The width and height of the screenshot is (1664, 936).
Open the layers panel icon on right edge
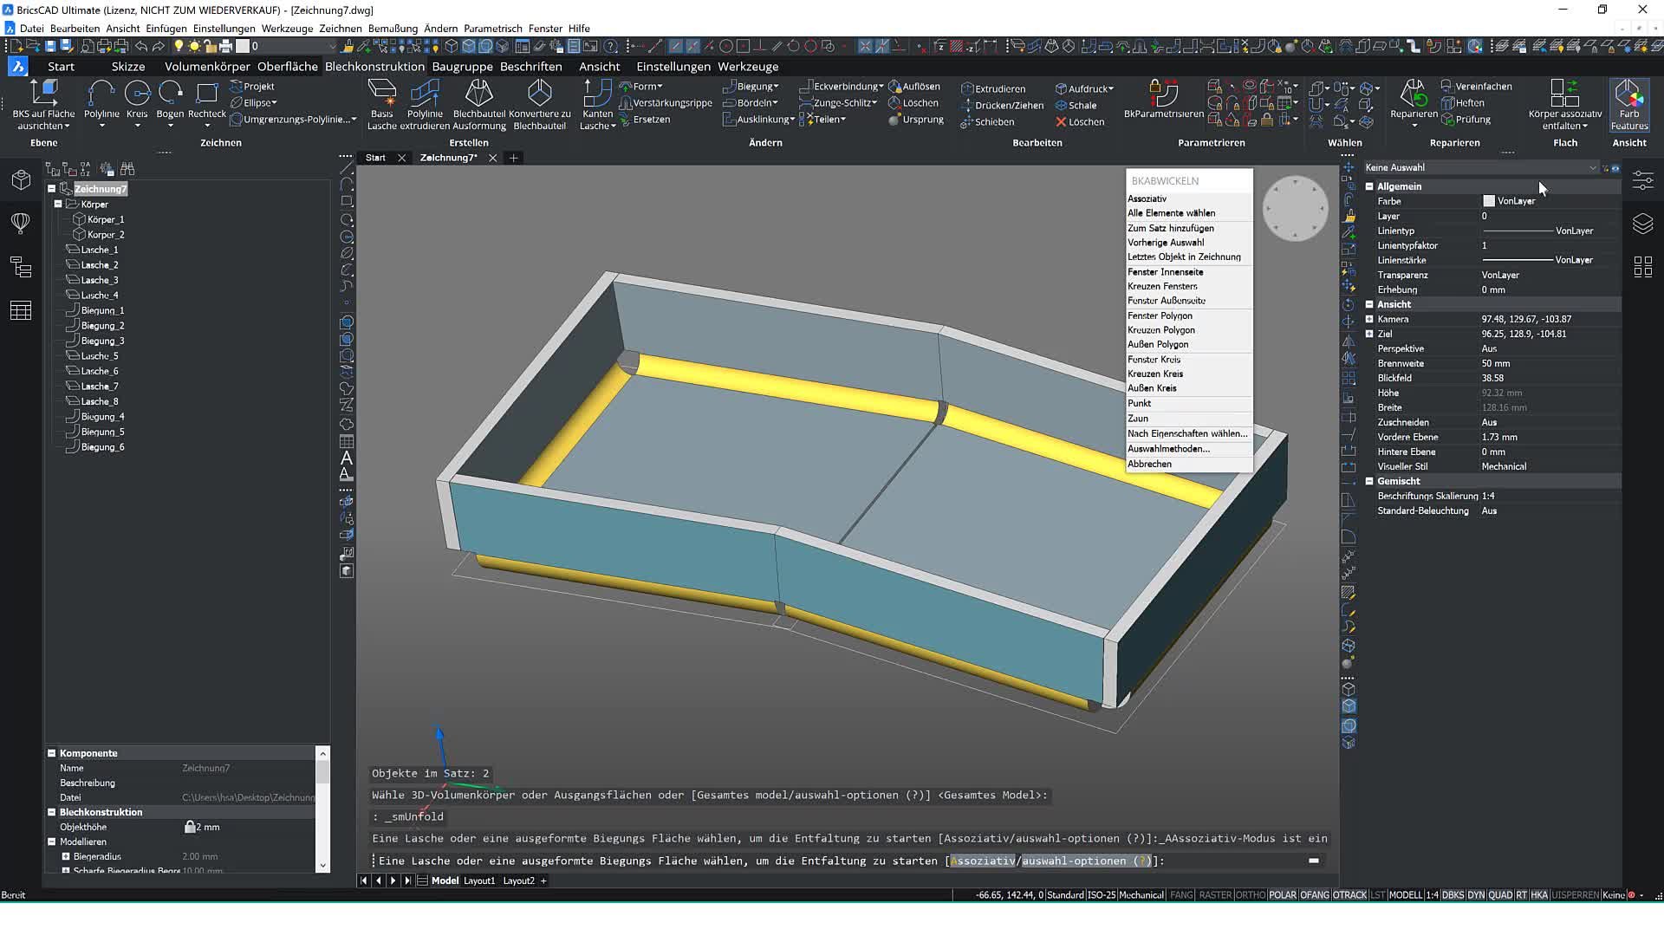coord(1642,224)
